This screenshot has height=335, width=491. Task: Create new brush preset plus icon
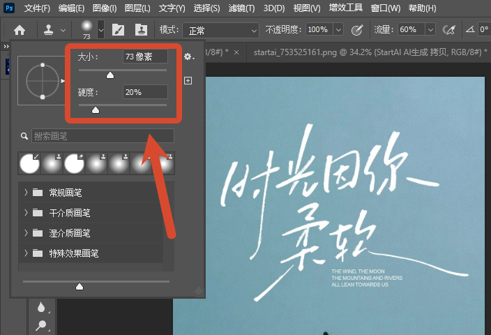click(188, 80)
